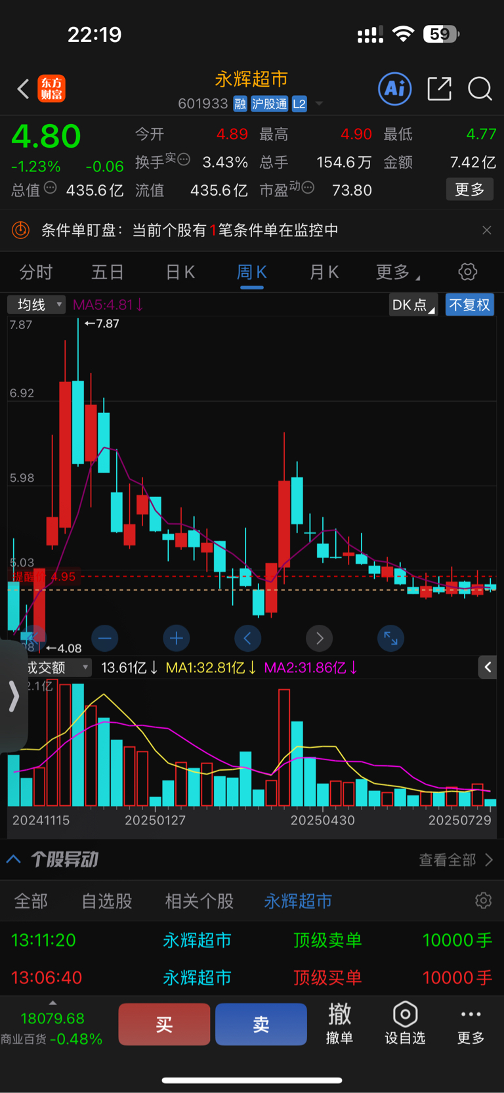This screenshot has height=1093, width=504.
Task: Zoom out chart with minus icon
Action: 105,637
